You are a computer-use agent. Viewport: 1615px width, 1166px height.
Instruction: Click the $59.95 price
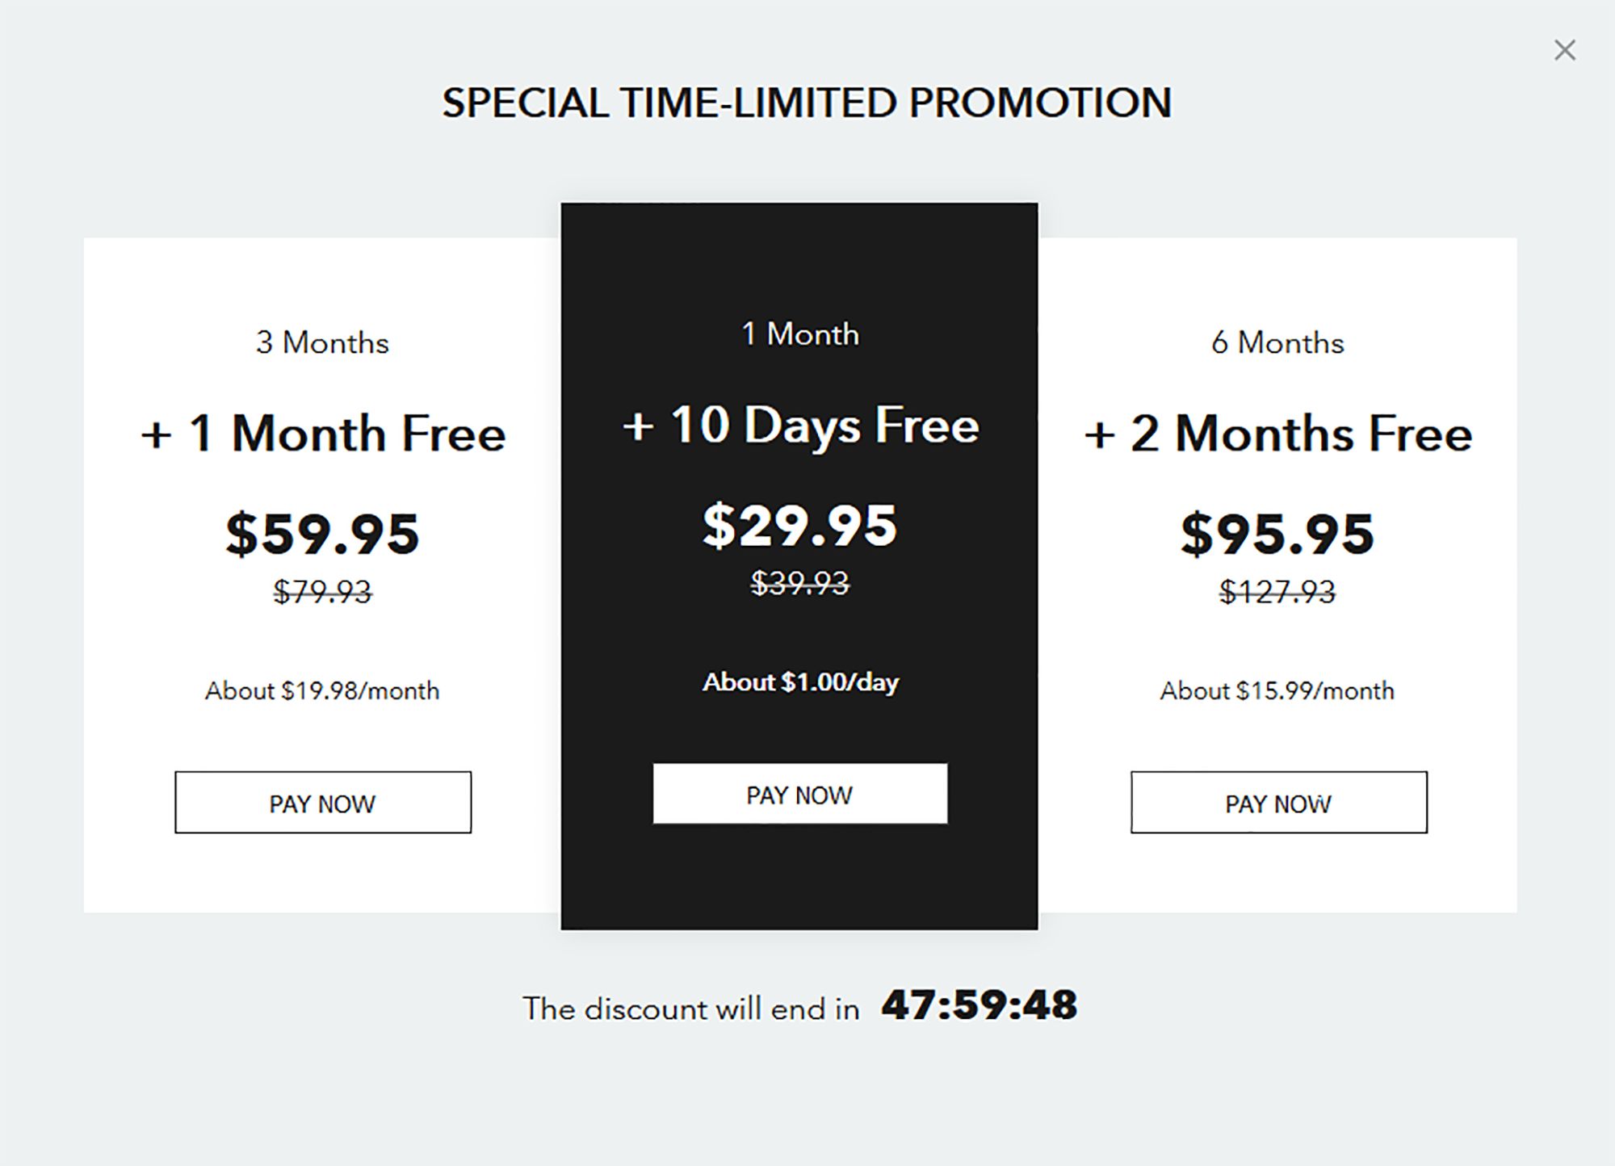point(323,534)
